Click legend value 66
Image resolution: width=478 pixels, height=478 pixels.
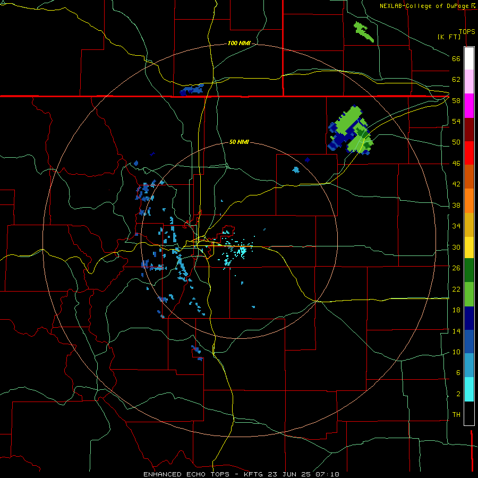456,58
